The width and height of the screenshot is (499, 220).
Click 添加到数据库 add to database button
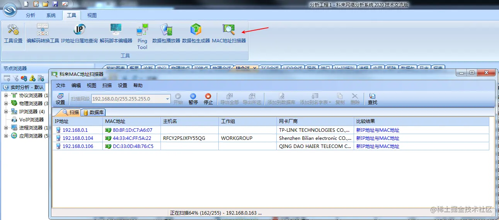point(281,99)
